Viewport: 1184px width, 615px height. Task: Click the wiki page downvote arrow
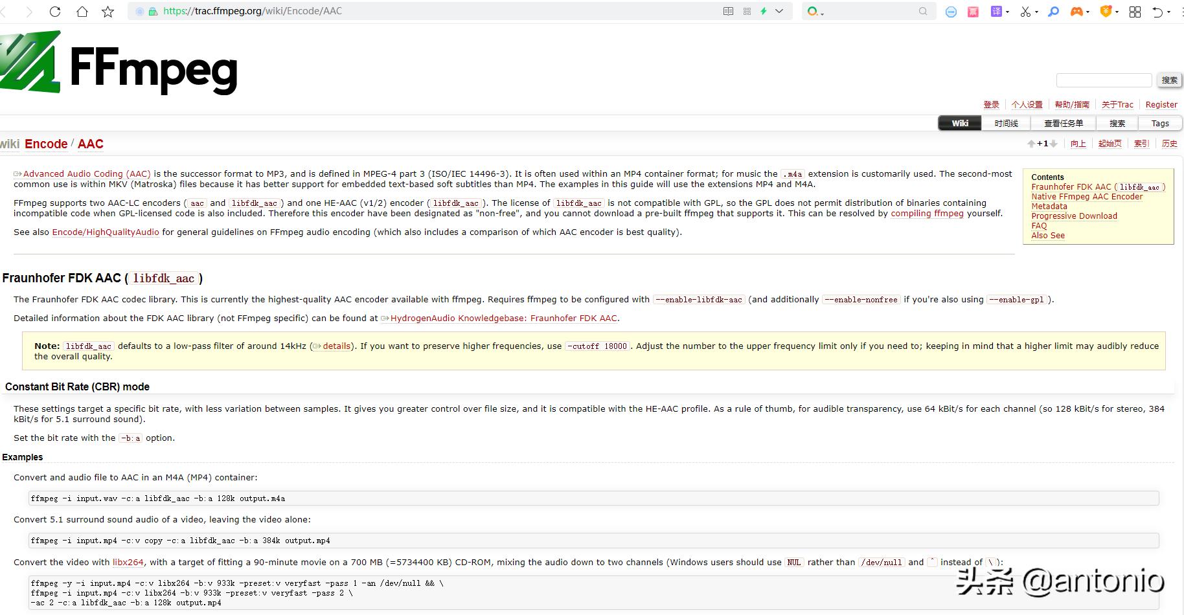[1054, 144]
